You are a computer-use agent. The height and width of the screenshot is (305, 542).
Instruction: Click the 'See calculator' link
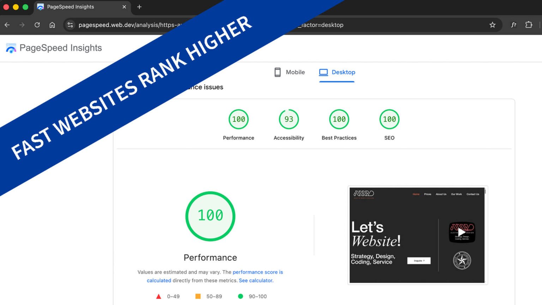point(256,280)
